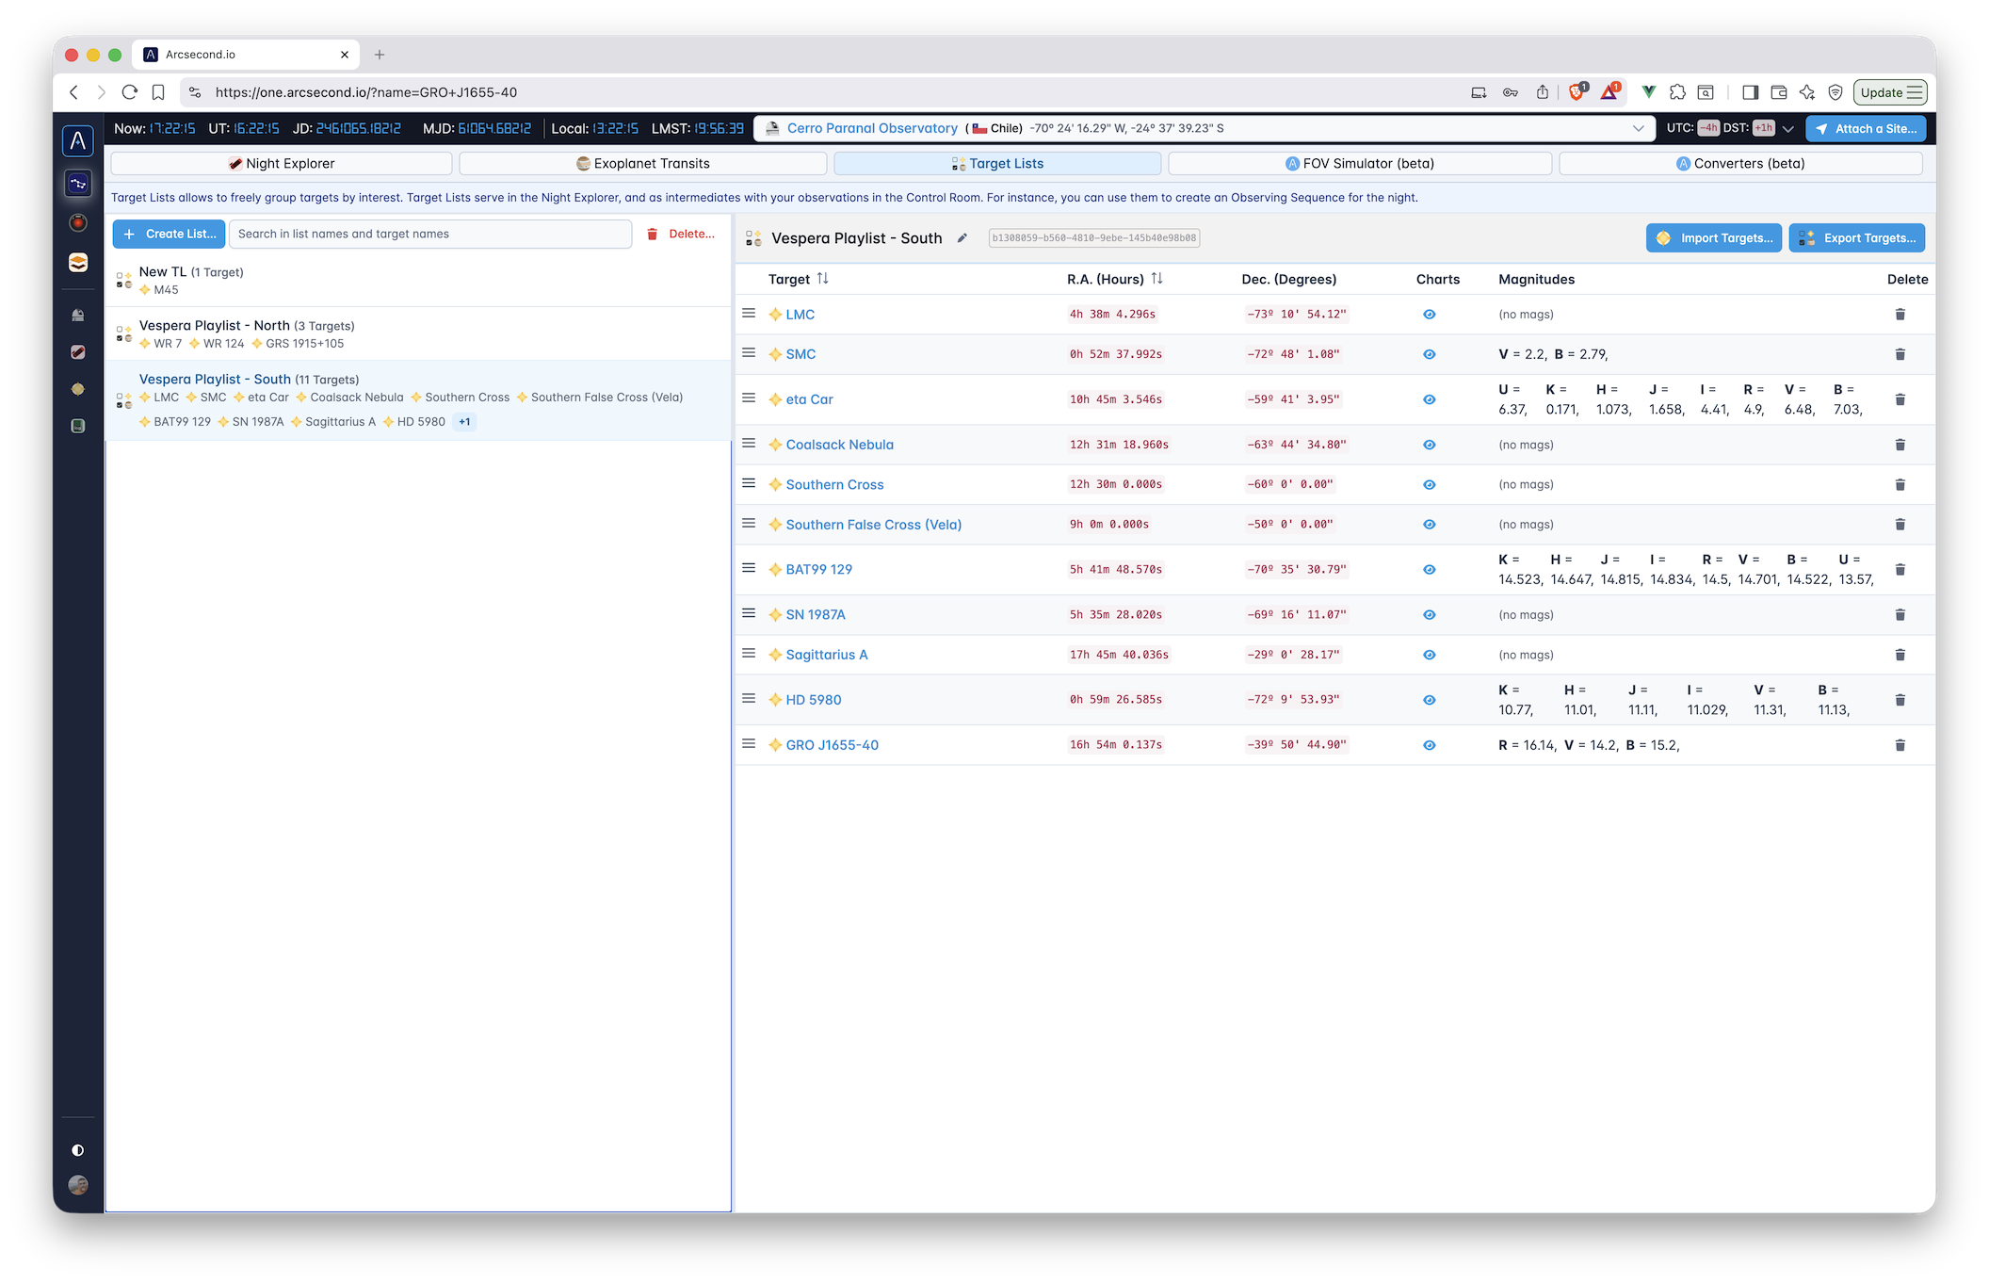1989x1283 pixels.
Task: Delete the Southern Cross row trash icon
Action: pyautogui.click(x=1900, y=484)
